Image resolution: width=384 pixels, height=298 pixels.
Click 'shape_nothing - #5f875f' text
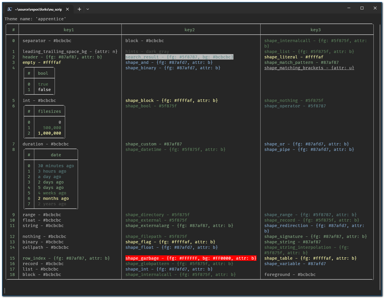[x=294, y=100]
